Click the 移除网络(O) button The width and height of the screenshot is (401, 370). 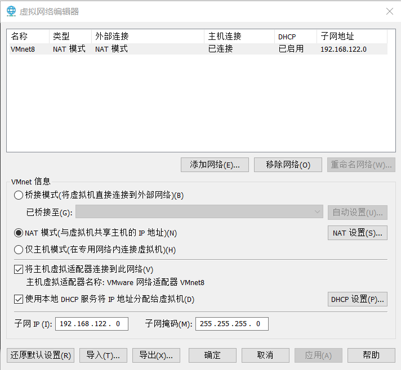(x=288, y=165)
